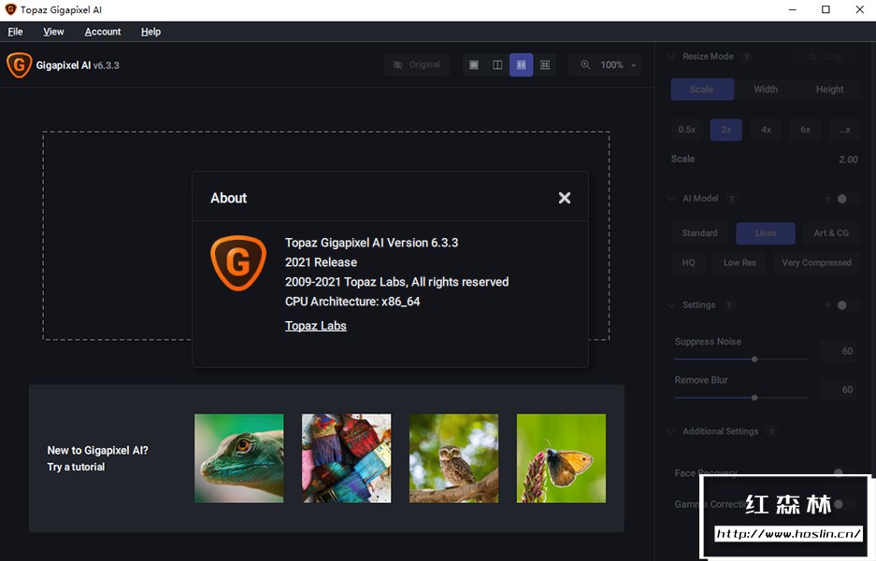Viewport: 876px width, 561px height.
Task: Toggle the Original preview button
Action: point(417,64)
